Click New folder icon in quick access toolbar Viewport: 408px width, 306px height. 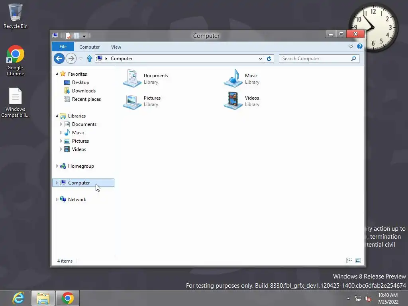click(x=77, y=35)
